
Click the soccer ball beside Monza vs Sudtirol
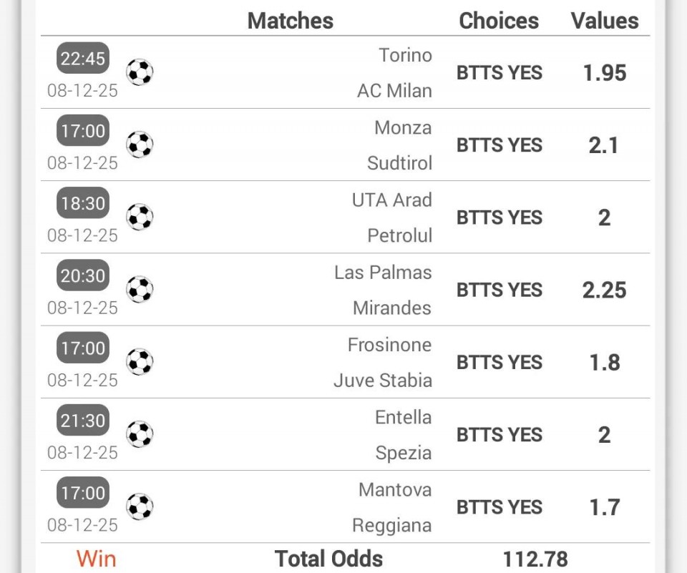point(140,145)
